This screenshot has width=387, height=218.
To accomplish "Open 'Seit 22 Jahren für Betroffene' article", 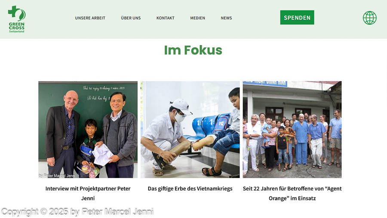I will pos(292,193).
